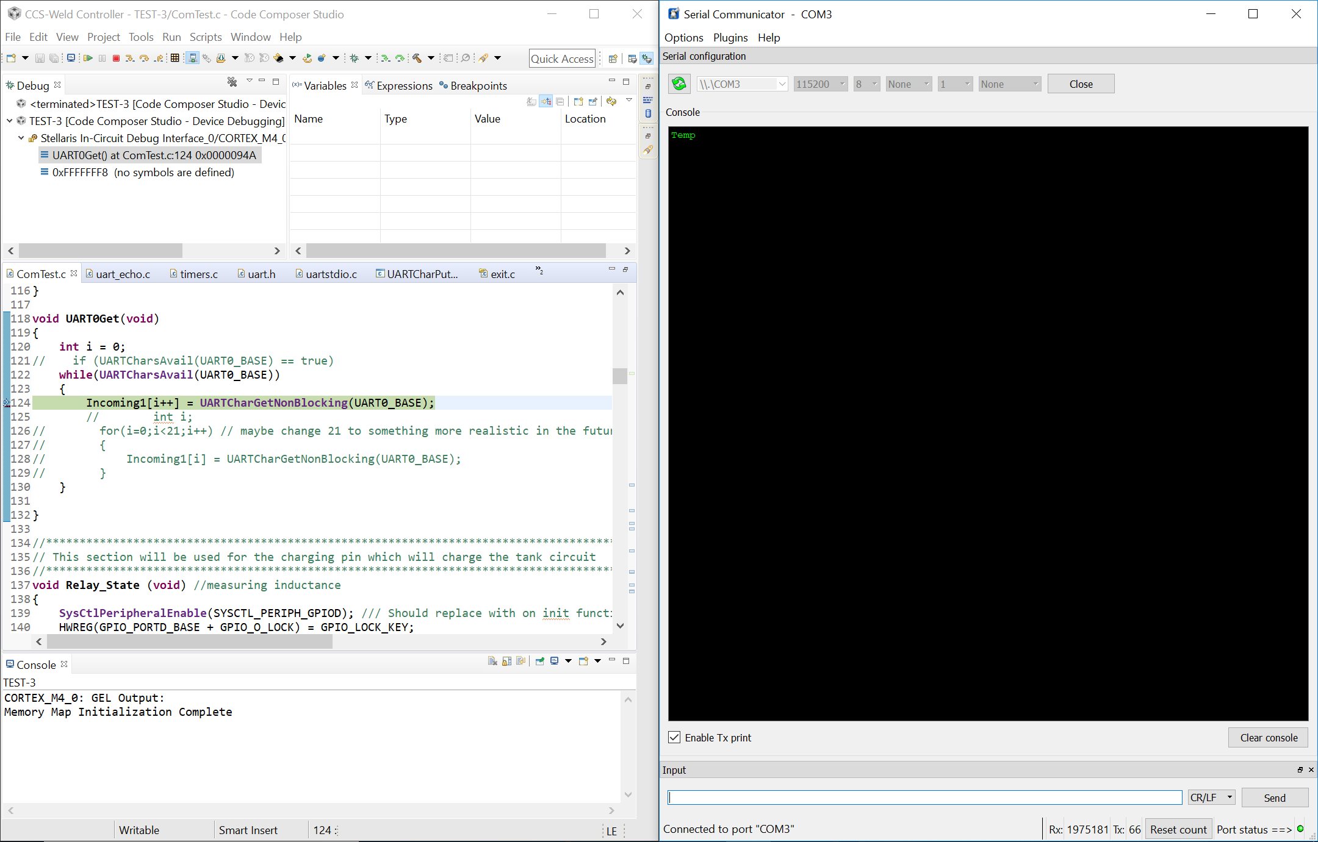
Task: Toggle Pin Console in CCS Console toolbar
Action: pyautogui.click(x=540, y=661)
